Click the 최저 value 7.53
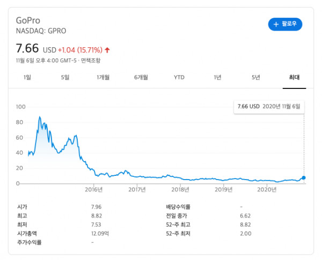Screen dimensions: 322x260 coord(96,225)
